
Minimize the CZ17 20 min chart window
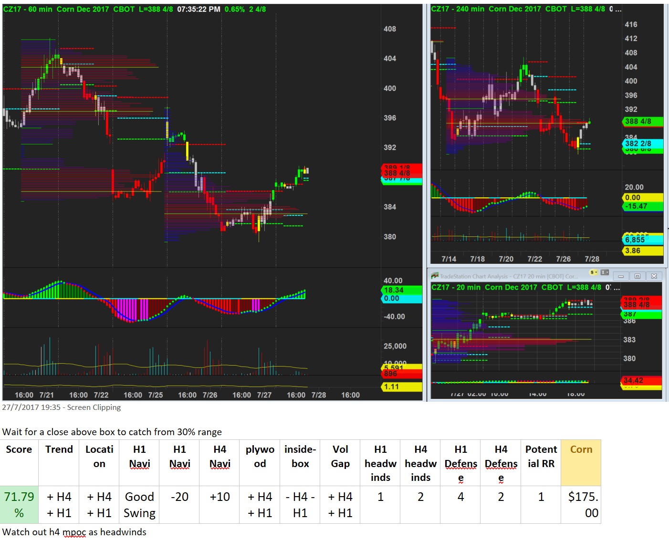pos(621,276)
